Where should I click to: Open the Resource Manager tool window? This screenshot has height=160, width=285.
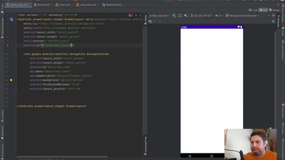tap(2, 28)
